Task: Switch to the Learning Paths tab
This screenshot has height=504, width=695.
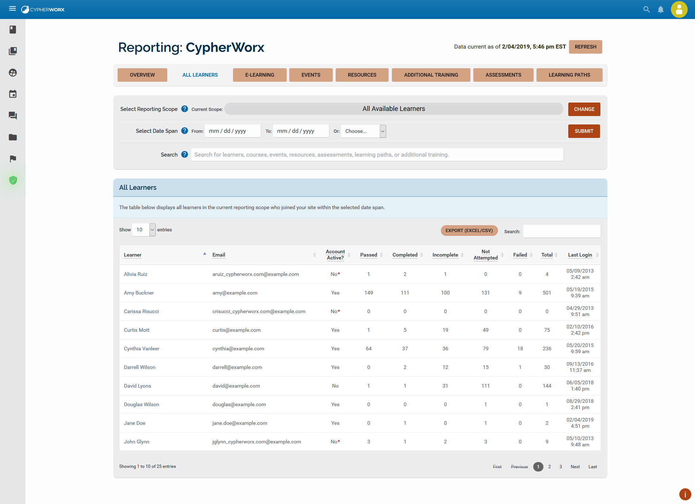Action: click(x=569, y=75)
